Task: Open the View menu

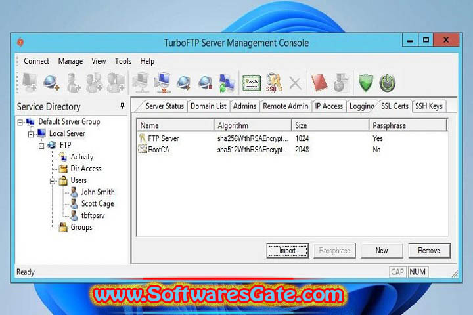Action: pos(99,61)
